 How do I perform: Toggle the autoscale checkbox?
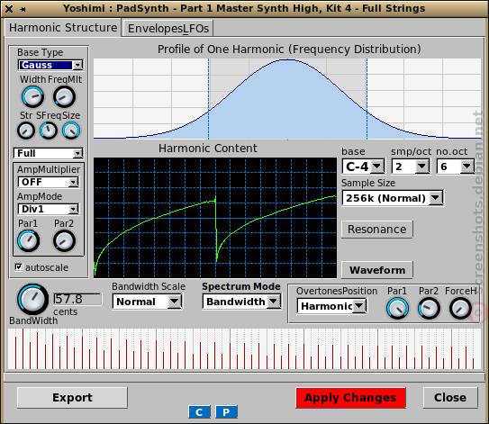pos(19,266)
